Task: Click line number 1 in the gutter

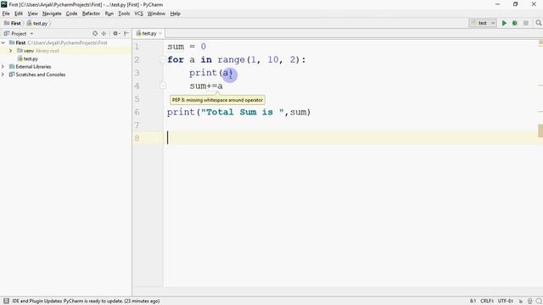Action: [x=137, y=47]
